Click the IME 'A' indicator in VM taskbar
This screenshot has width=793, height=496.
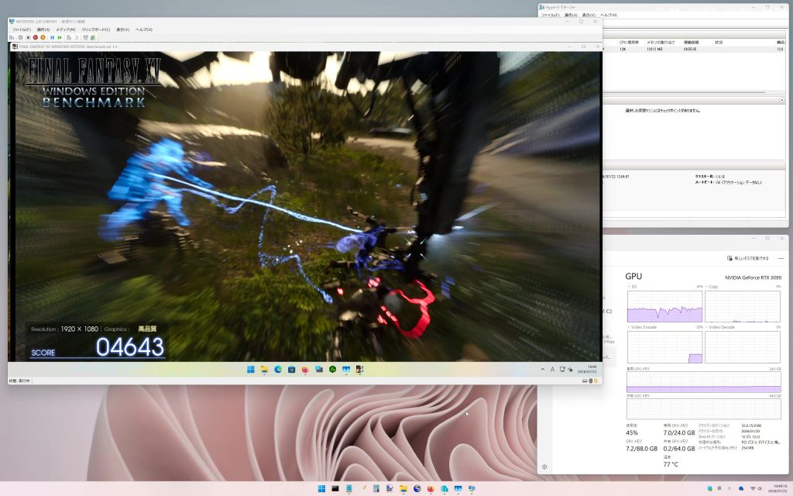[x=552, y=370]
